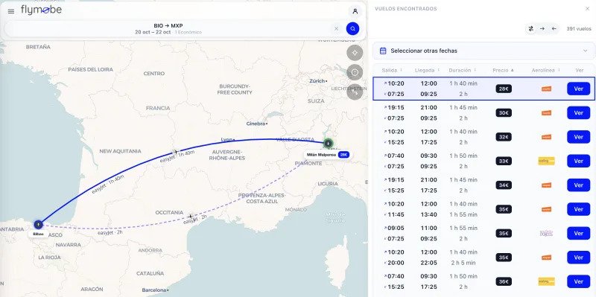The width and height of the screenshot is (596, 297).
Task: Sort by Duración column
Action: pos(463,70)
